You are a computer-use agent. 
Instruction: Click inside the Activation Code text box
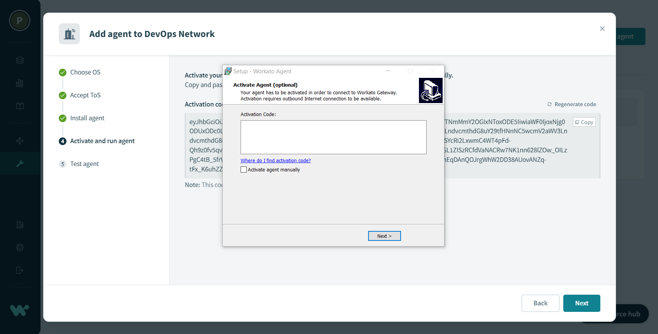pyautogui.click(x=333, y=137)
